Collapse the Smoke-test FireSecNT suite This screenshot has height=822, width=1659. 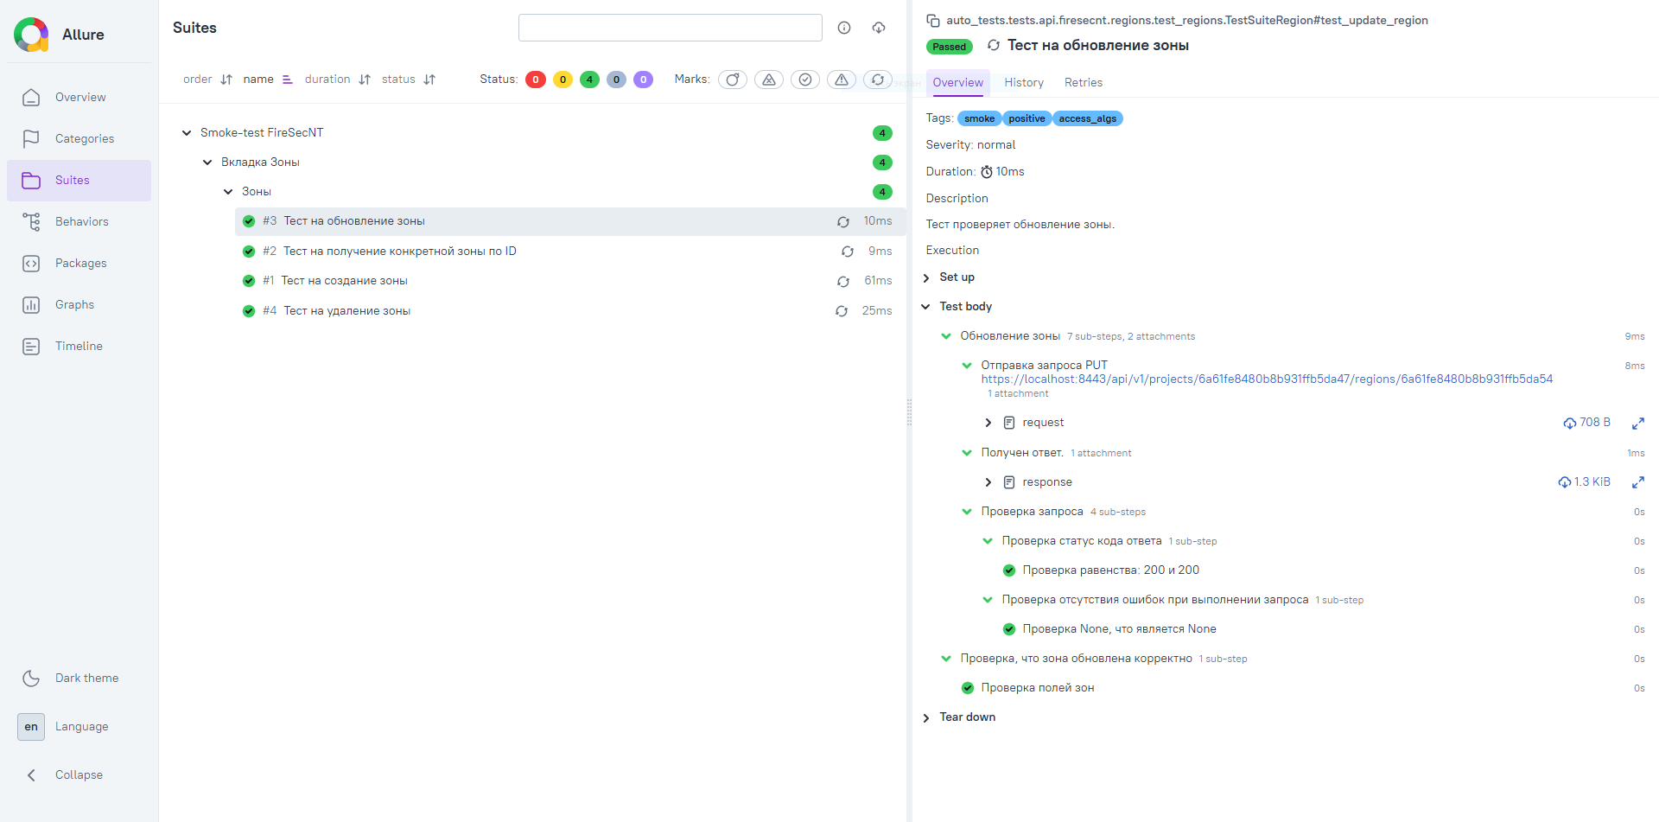click(187, 133)
